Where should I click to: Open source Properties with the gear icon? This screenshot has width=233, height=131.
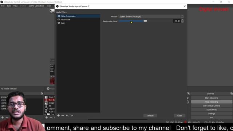pos(48,88)
